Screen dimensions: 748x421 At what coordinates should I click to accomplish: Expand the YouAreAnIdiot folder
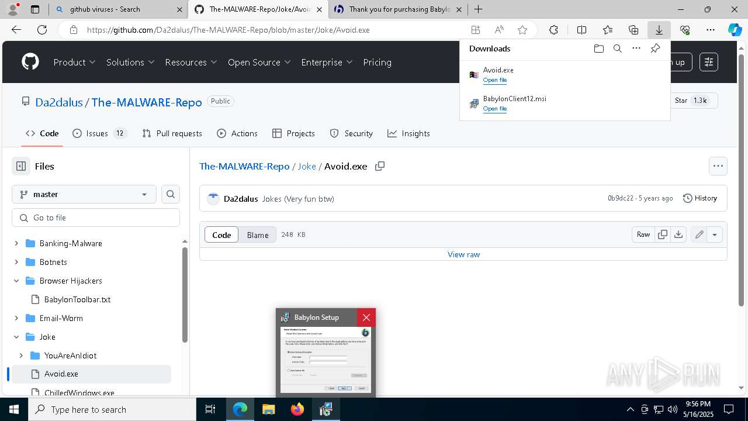point(21,356)
